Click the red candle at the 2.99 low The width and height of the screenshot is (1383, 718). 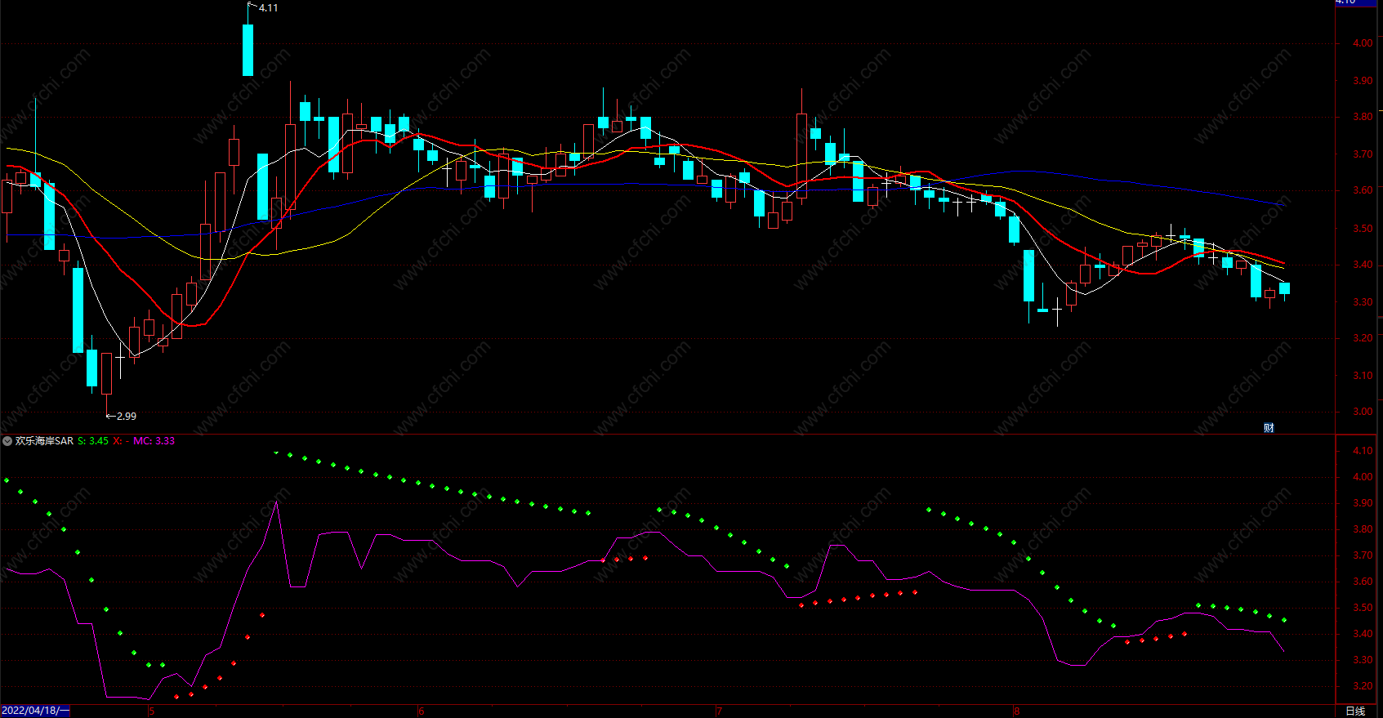click(106, 373)
